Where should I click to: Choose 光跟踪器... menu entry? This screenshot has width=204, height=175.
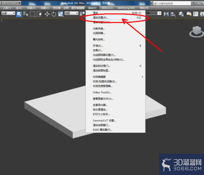click(115, 33)
